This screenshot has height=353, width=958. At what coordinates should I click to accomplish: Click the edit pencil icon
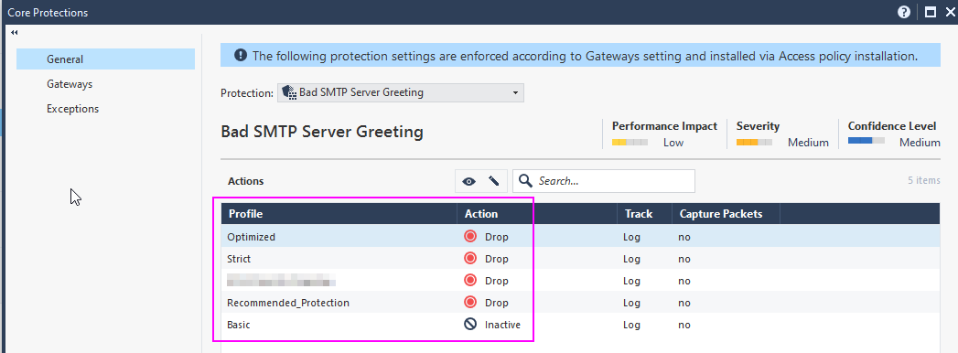[x=494, y=181]
